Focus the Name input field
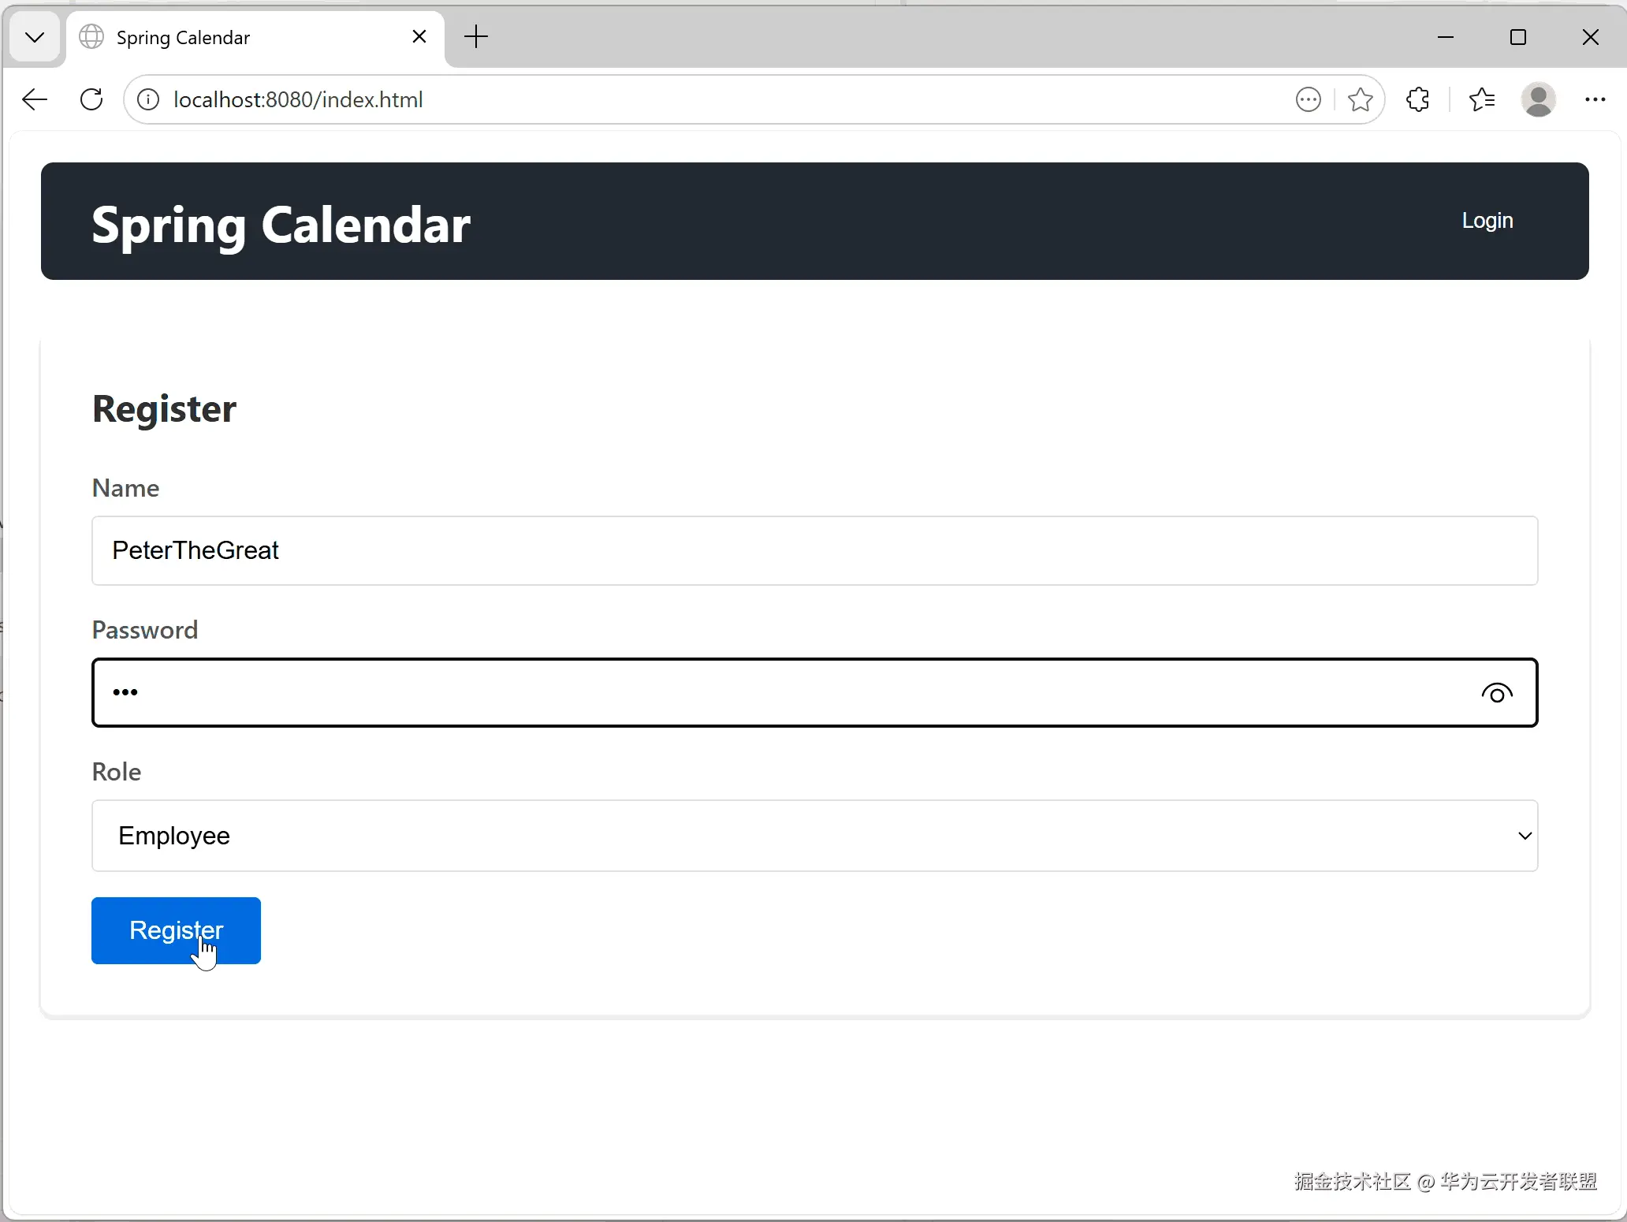 click(814, 550)
